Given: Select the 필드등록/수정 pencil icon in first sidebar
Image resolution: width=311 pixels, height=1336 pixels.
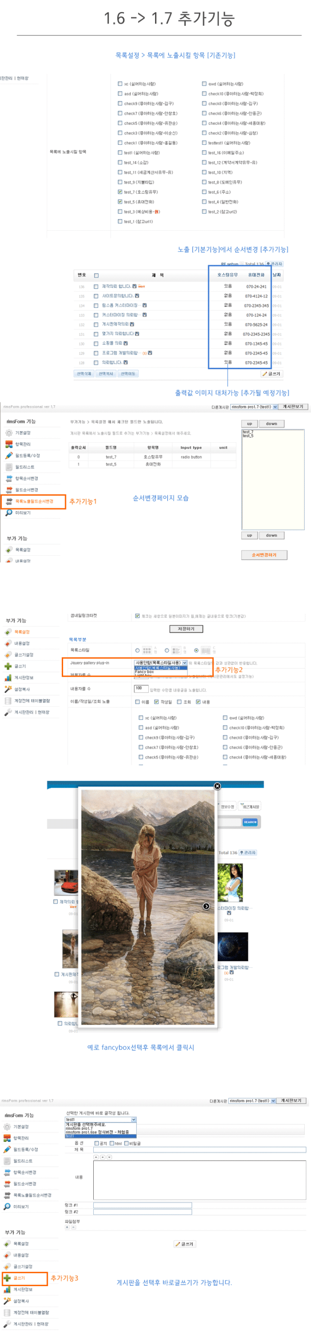Looking at the screenshot, I should point(9,456).
